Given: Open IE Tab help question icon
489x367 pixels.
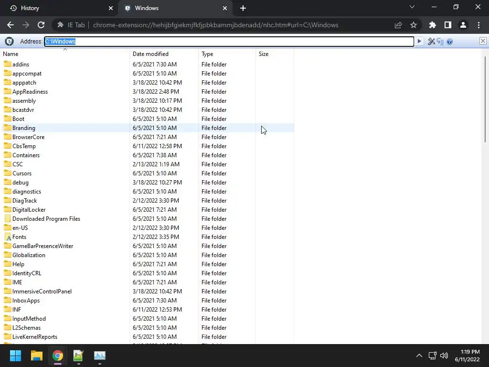Looking at the screenshot, I should 449,41.
